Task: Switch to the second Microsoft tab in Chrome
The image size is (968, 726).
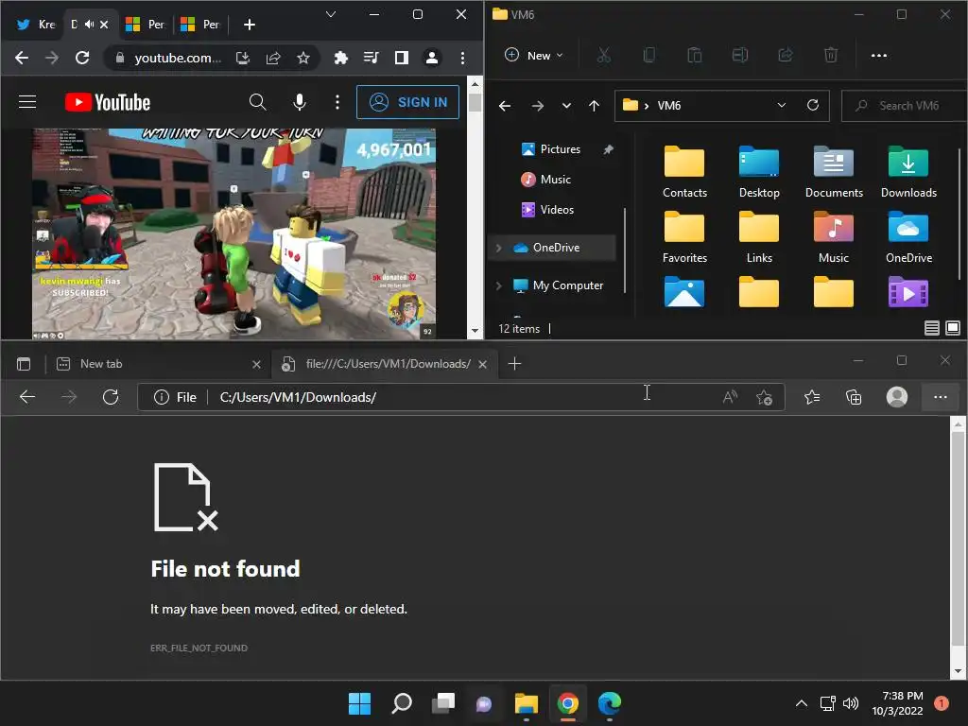Action: tap(199, 24)
